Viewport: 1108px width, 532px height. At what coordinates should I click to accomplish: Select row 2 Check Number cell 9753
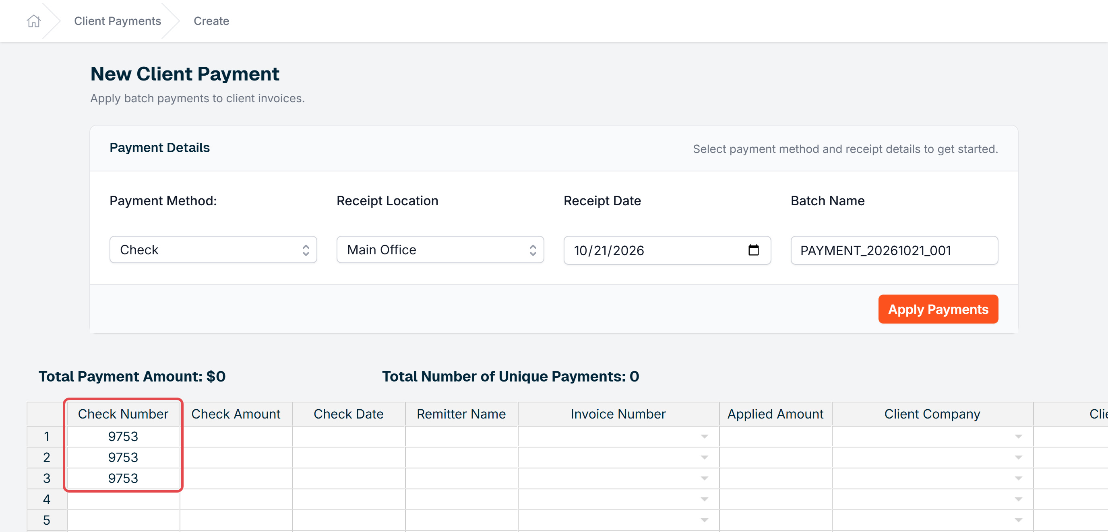pos(124,457)
